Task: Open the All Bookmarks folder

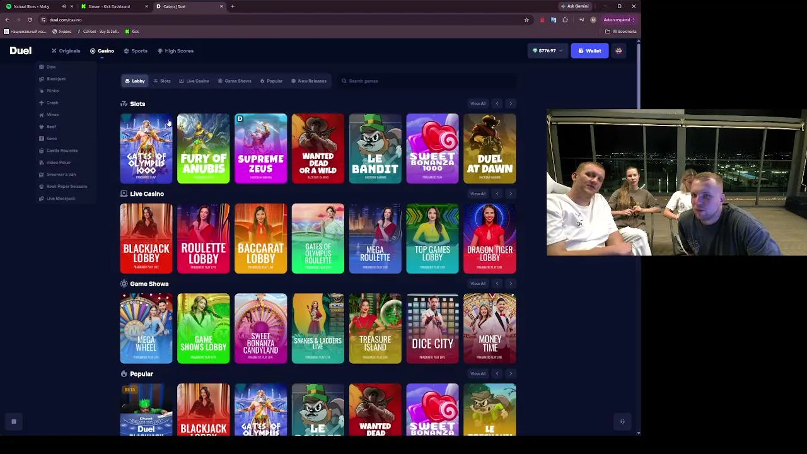Action: [x=621, y=32]
